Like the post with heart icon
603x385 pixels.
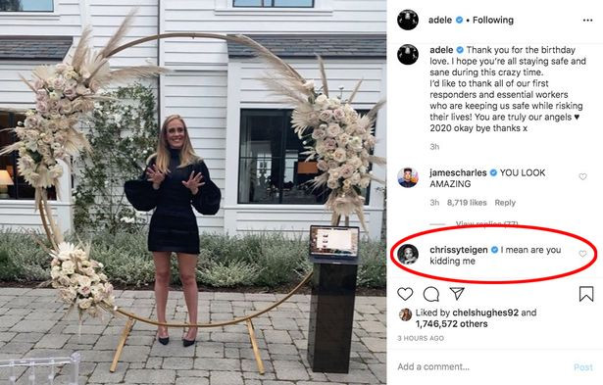pos(405,294)
